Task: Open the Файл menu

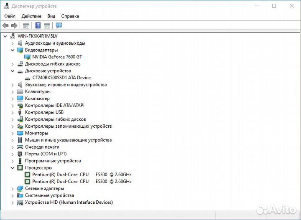Action: (x=10, y=16)
